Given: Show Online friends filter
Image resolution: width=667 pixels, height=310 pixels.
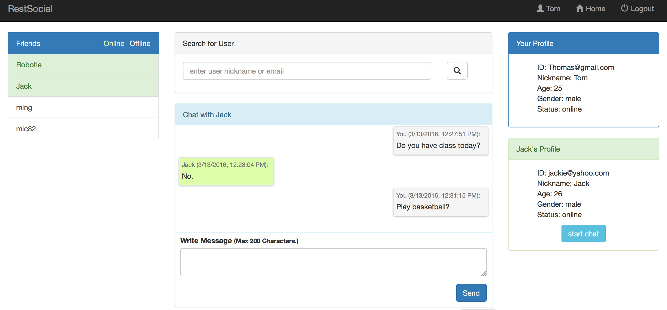Looking at the screenshot, I should pos(114,43).
